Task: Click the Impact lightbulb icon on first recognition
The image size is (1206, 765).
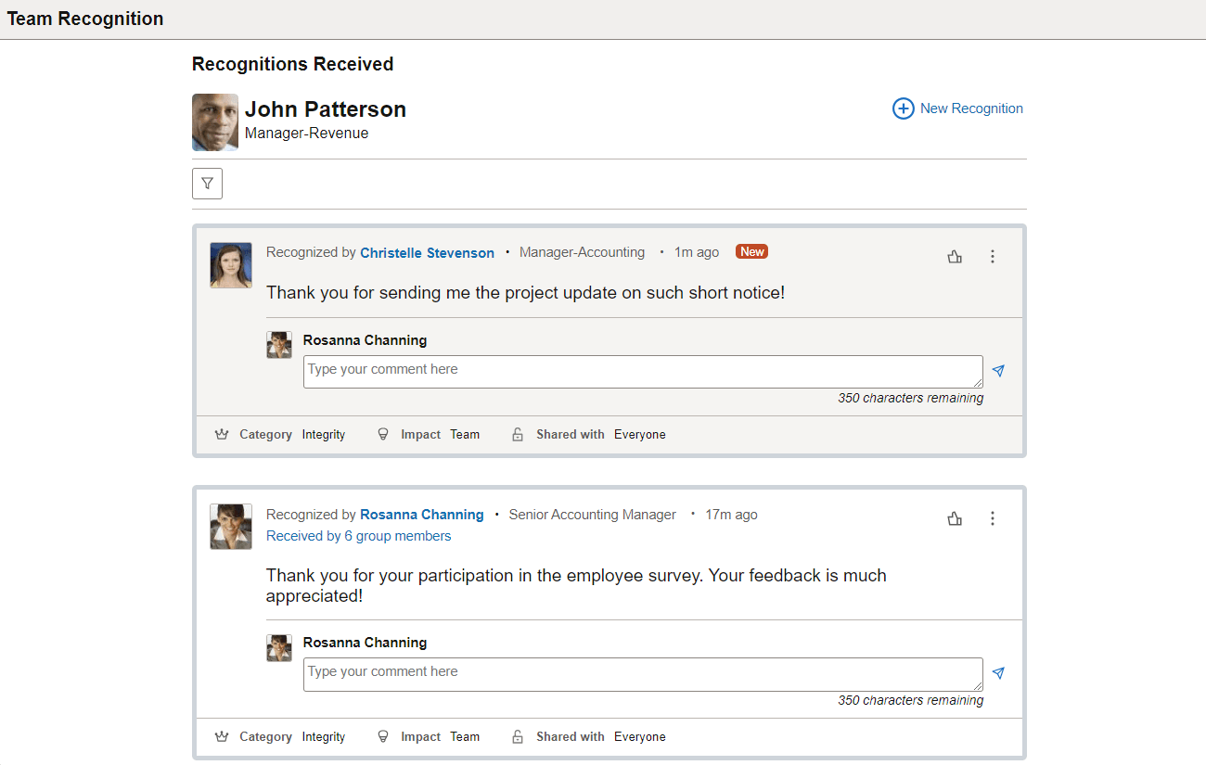Action: [x=383, y=433]
